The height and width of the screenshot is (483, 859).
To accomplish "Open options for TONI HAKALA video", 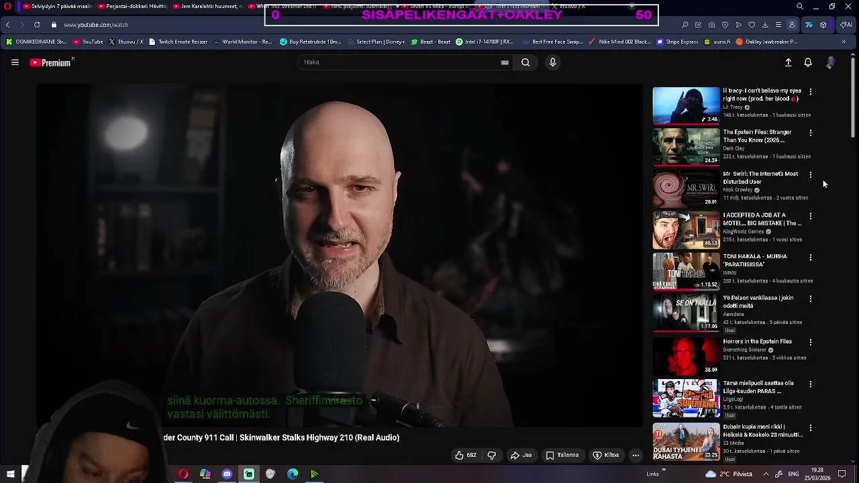I will coord(811,257).
